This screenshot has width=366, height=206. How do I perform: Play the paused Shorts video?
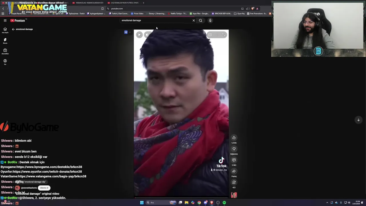(139, 35)
